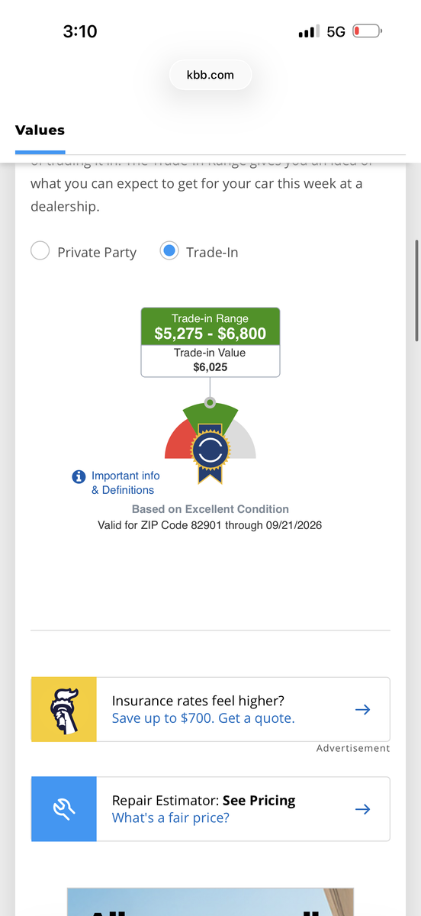Tap the Trade-In label text
Viewport: 421px width, 916px height.
212,252
